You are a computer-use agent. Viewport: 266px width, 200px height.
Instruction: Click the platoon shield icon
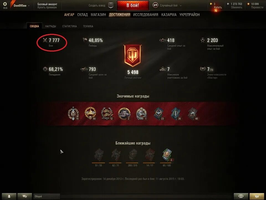point(111,6)
